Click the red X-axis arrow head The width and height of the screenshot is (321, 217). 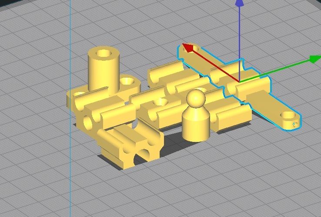pos(187,47)
